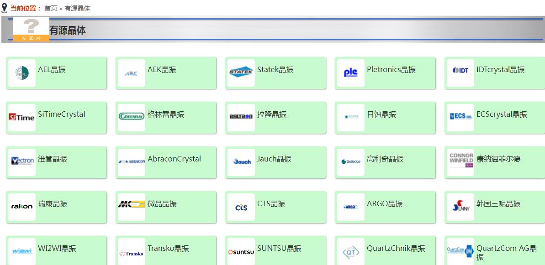
Task: Click the Transko logo image
Action: [x=132, y=251]
